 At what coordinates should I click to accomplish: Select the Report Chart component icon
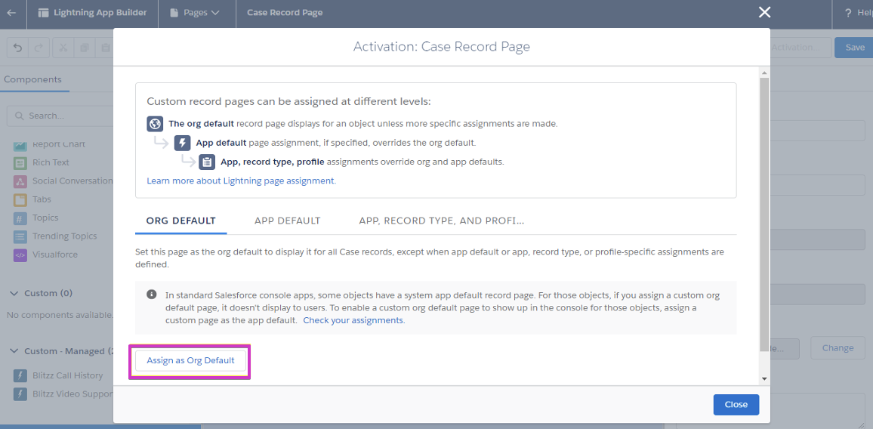coord(20,145)
